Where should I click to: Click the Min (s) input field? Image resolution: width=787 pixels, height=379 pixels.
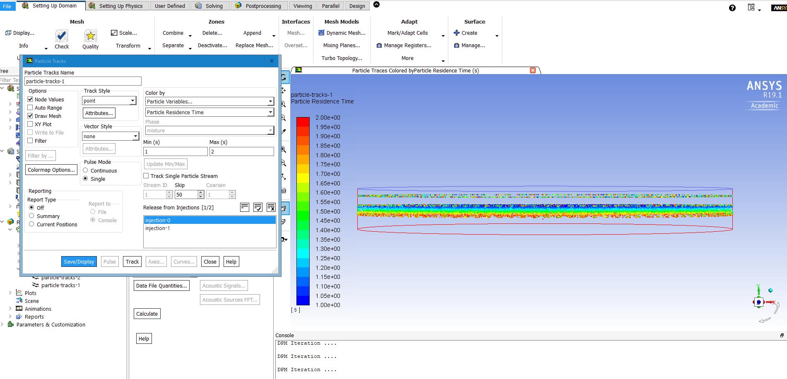point(175,151)
